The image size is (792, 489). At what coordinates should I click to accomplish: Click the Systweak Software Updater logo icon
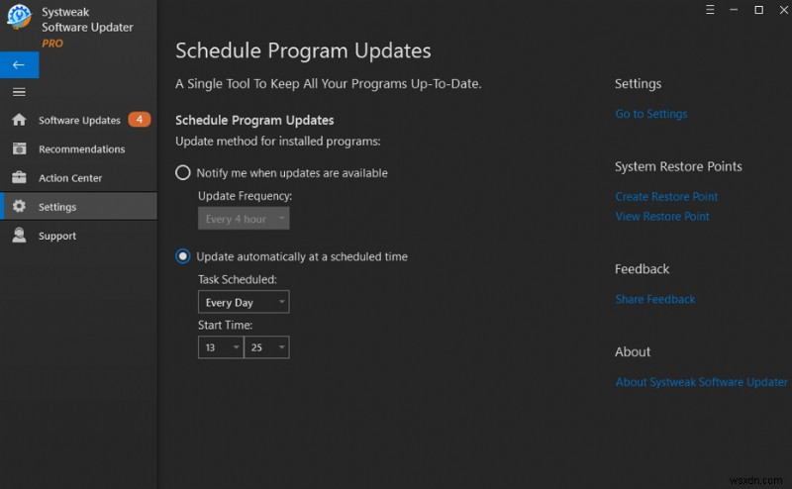pyautogui.click(x=19, y=18)
